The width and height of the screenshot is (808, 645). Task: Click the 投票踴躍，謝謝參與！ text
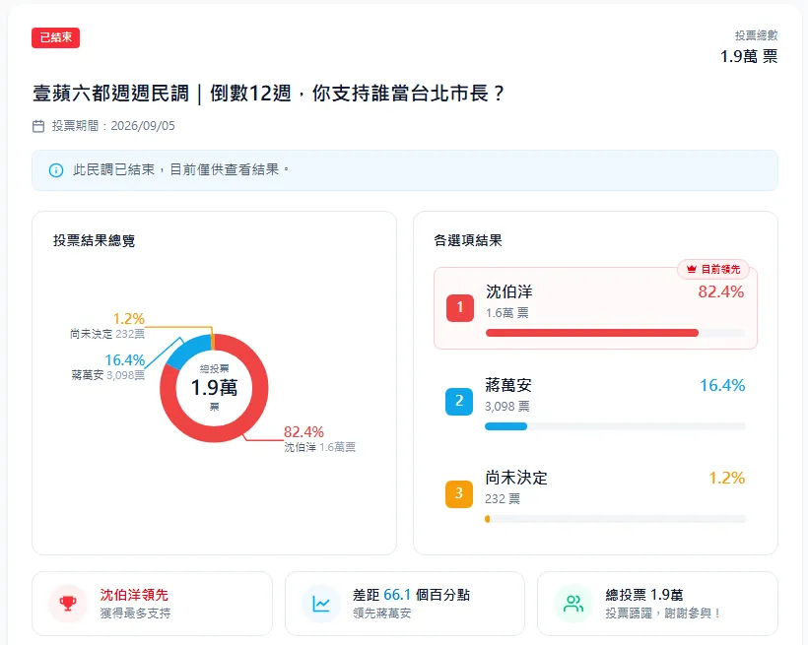663,613
